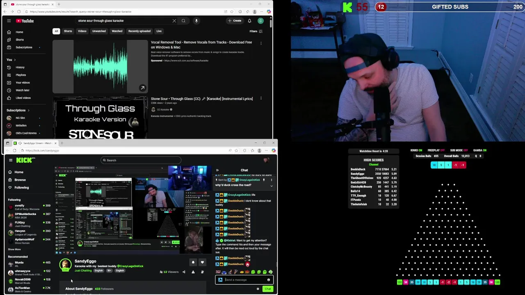Expand the pinned message chevron in chat
This screenshot has height=295, width=525.
(271, 186)
